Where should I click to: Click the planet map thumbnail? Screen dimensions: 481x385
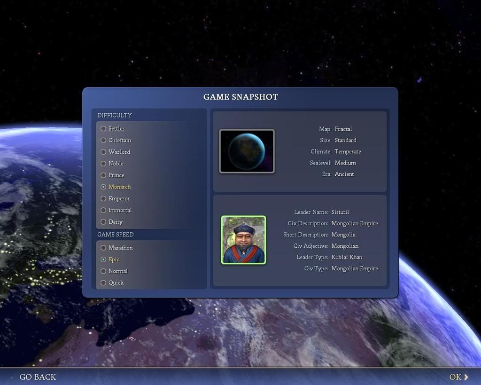[247, 151]
